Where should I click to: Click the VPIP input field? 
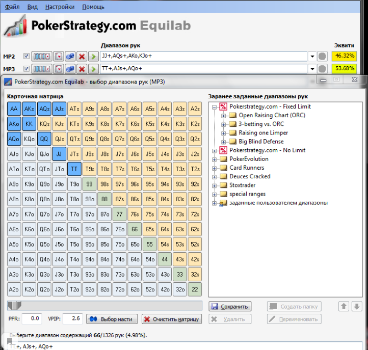coord(73,318)
